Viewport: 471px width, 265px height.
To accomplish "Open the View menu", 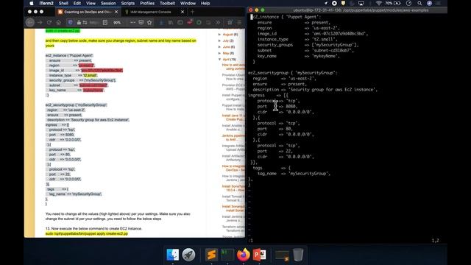I will 91,3.
